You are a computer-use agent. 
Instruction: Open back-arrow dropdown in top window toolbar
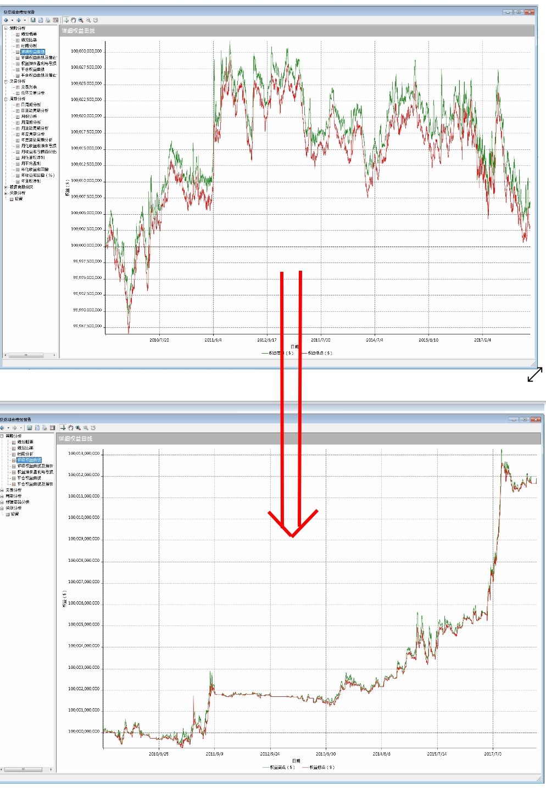point(12,20)
